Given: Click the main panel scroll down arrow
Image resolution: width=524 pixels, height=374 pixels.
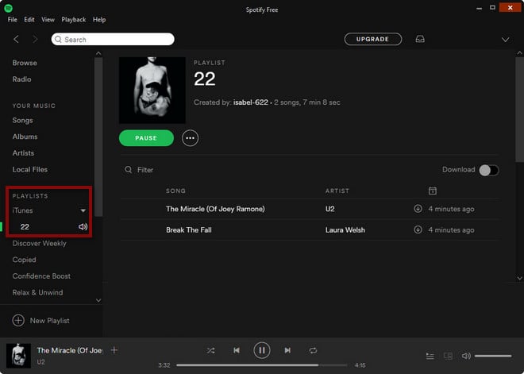Looking at the screenshot, I should tap(519, 278).
